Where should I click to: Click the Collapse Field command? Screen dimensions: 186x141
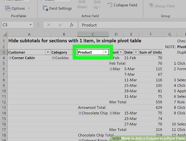(122, 5)
